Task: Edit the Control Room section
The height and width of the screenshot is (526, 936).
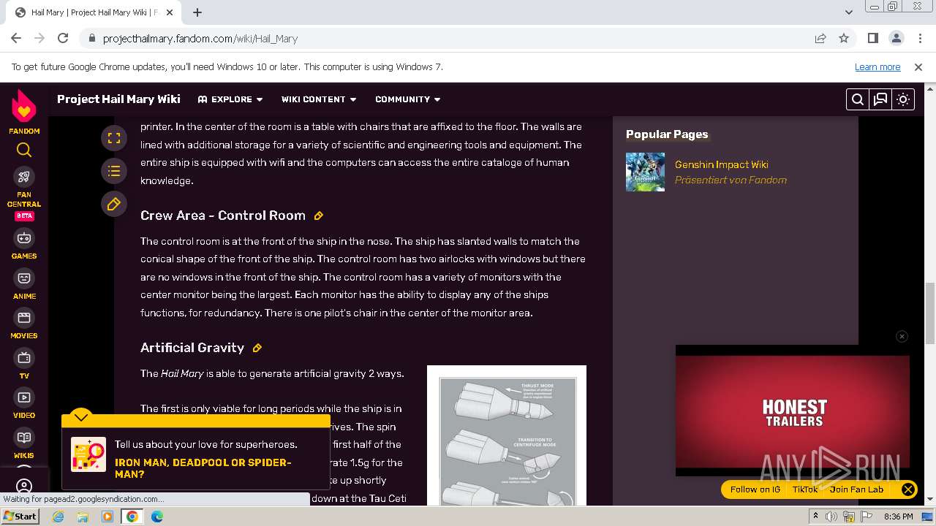Action: click(x=318, y=216)
